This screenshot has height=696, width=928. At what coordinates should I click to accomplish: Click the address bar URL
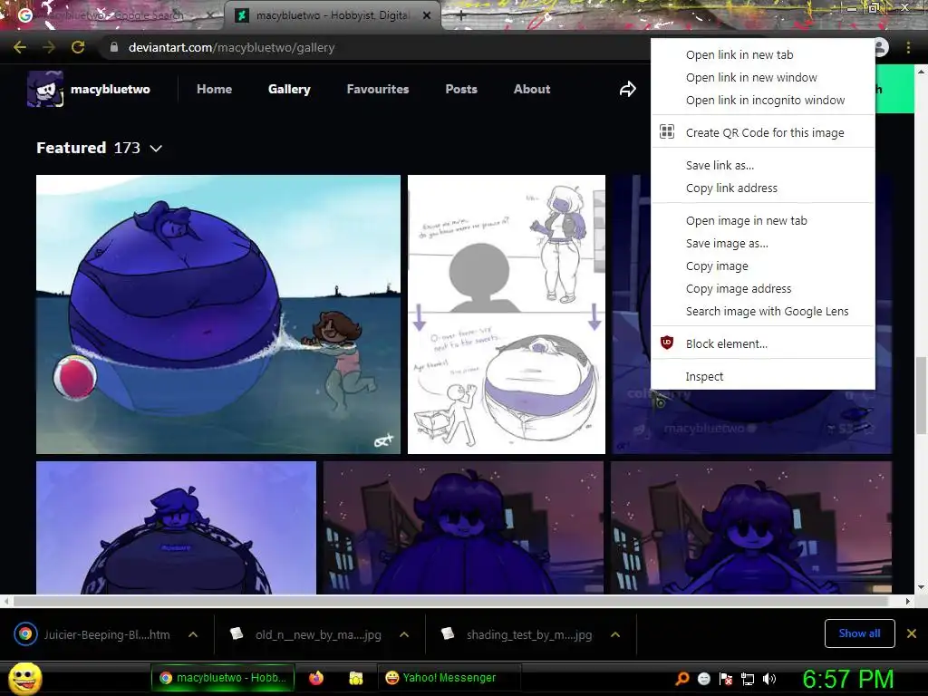(231, 47)
